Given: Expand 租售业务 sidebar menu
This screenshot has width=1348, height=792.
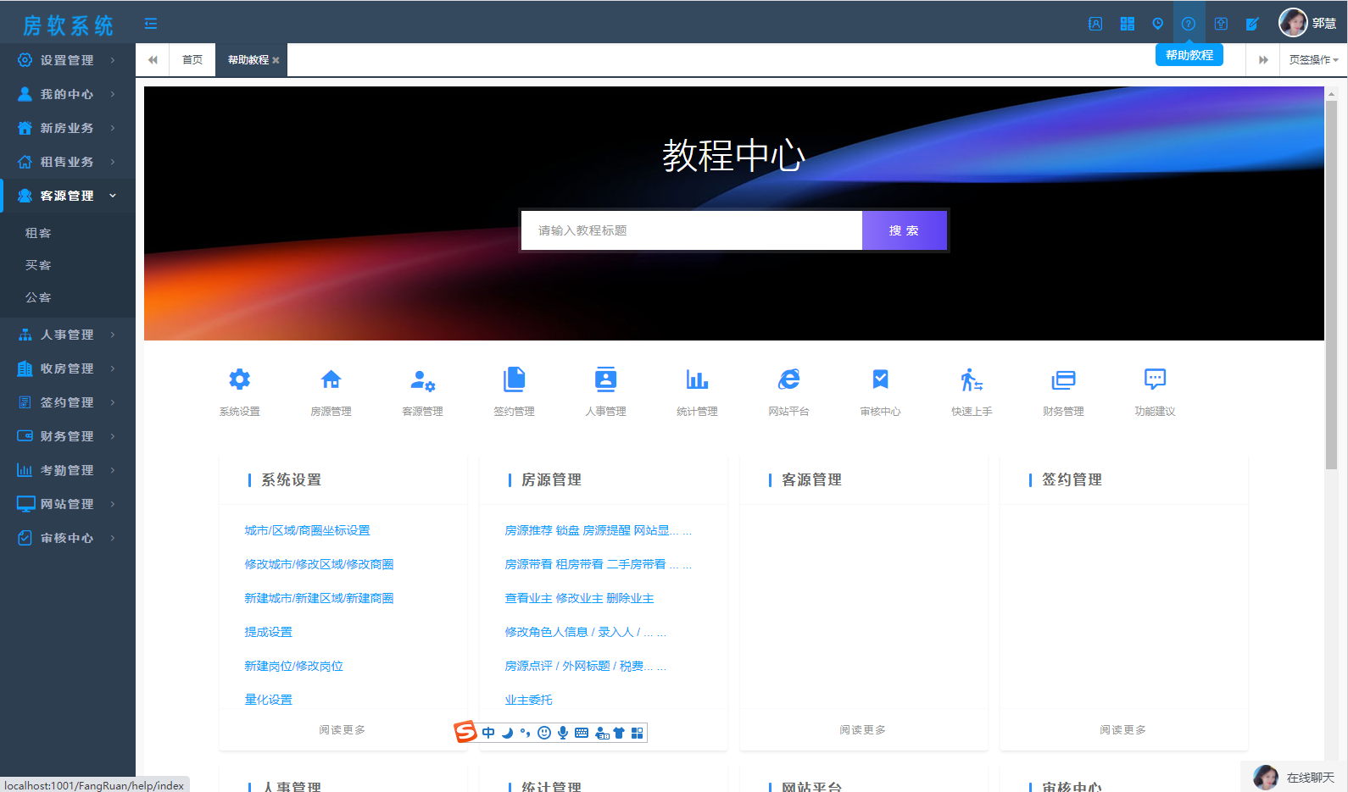Looking at the screenshot, I should [68, 162].
